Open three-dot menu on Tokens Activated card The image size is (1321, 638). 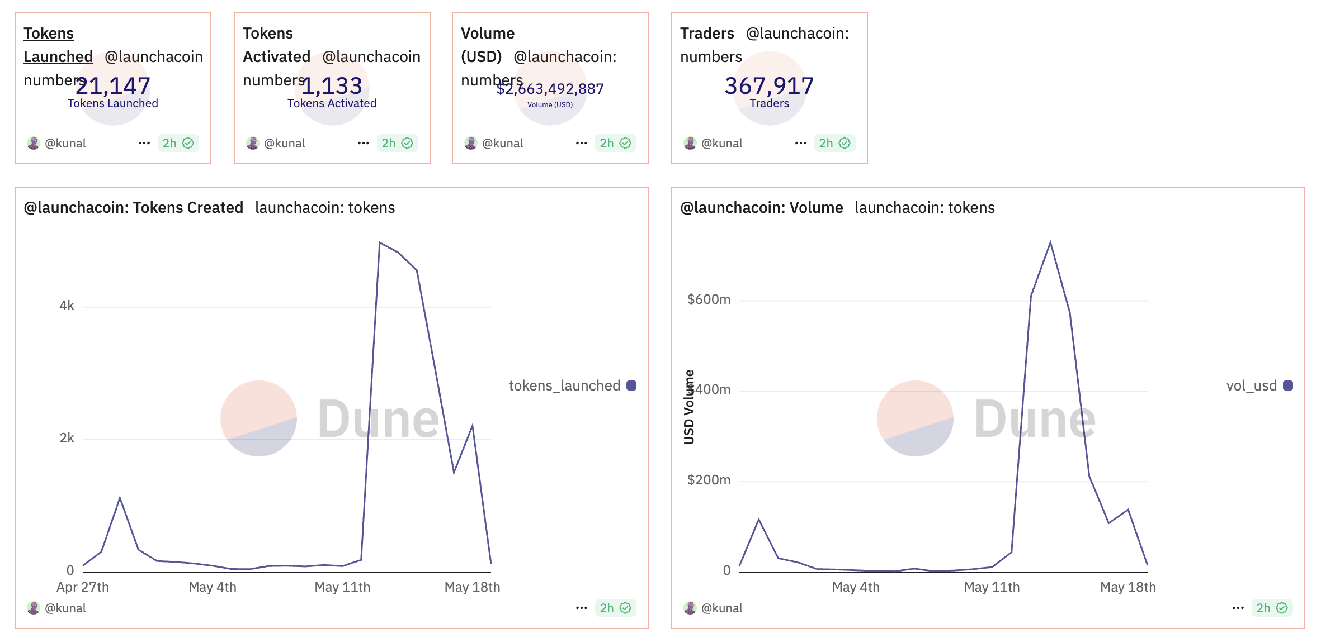pyautogui.click(x=364, y=143)
